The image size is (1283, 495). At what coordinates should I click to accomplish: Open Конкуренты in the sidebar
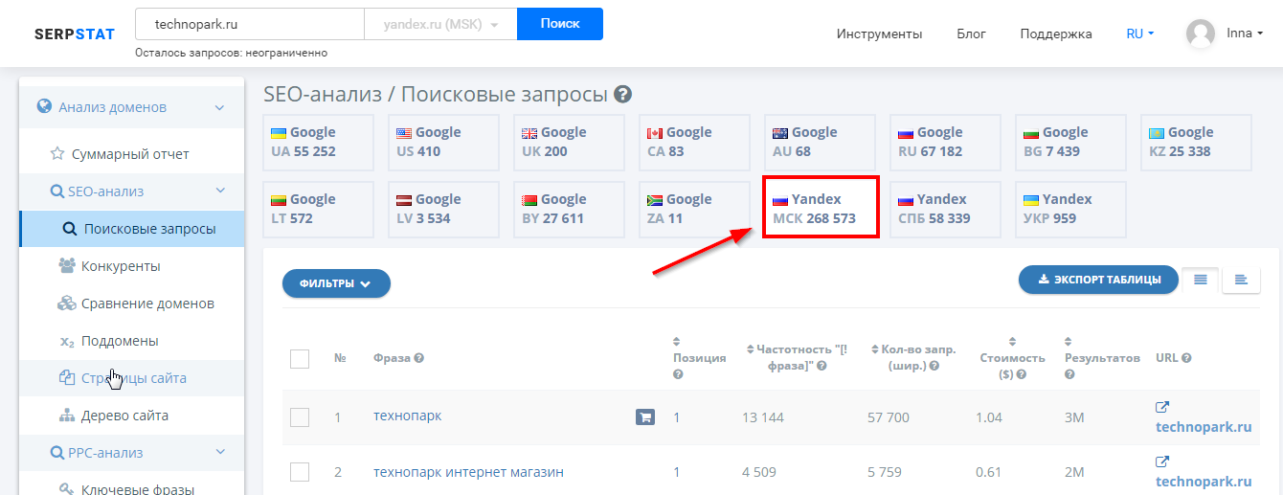point(132,266)
